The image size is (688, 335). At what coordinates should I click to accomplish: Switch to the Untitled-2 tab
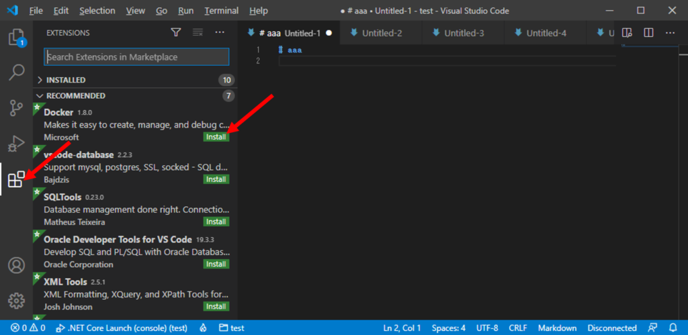(382, 33)
